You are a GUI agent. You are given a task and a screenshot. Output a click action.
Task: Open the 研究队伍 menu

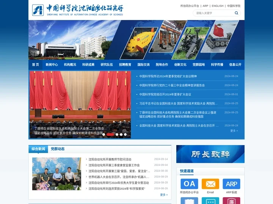[x=107, y=65]
